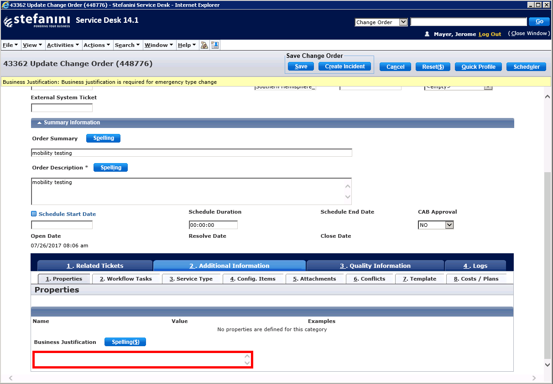Open the Search menu
This screenshot has width=553, height=384.
(127, 45)
